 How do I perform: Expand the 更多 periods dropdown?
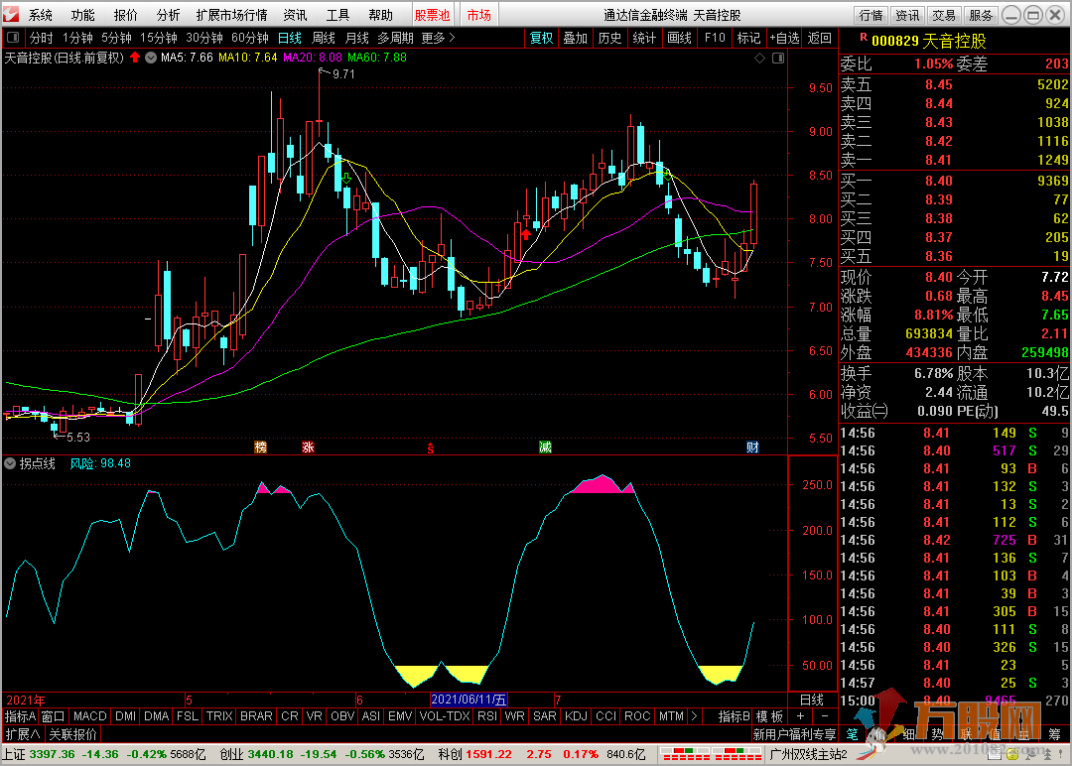coord(438,38)
